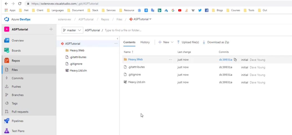Image resolution: width=292 pixels, height=135 pixels.
Task: Open the Languages bookmarks folder
Action: [55, 10]
